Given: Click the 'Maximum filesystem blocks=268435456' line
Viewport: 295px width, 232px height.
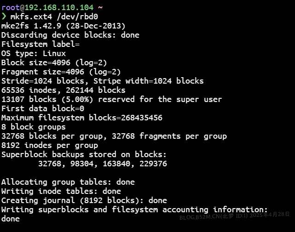Looking at the screenshot, I should (x=81, y=118).
